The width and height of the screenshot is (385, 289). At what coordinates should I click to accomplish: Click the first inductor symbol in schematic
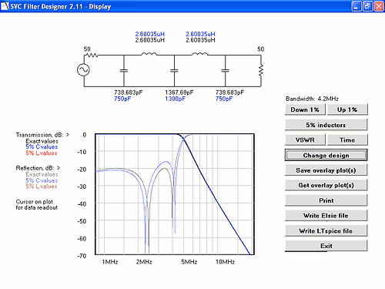149,54
